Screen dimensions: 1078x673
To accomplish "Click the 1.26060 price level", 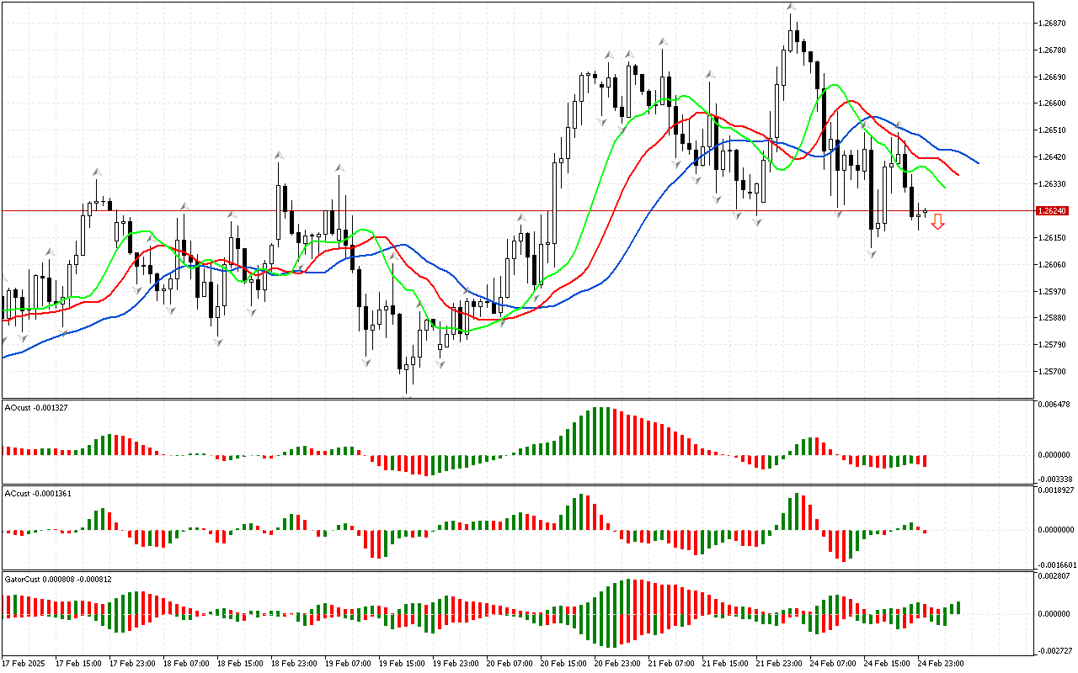I will 1053,265.
